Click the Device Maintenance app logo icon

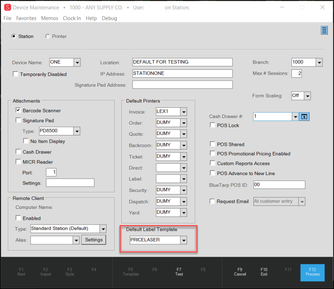pos(7,7)
